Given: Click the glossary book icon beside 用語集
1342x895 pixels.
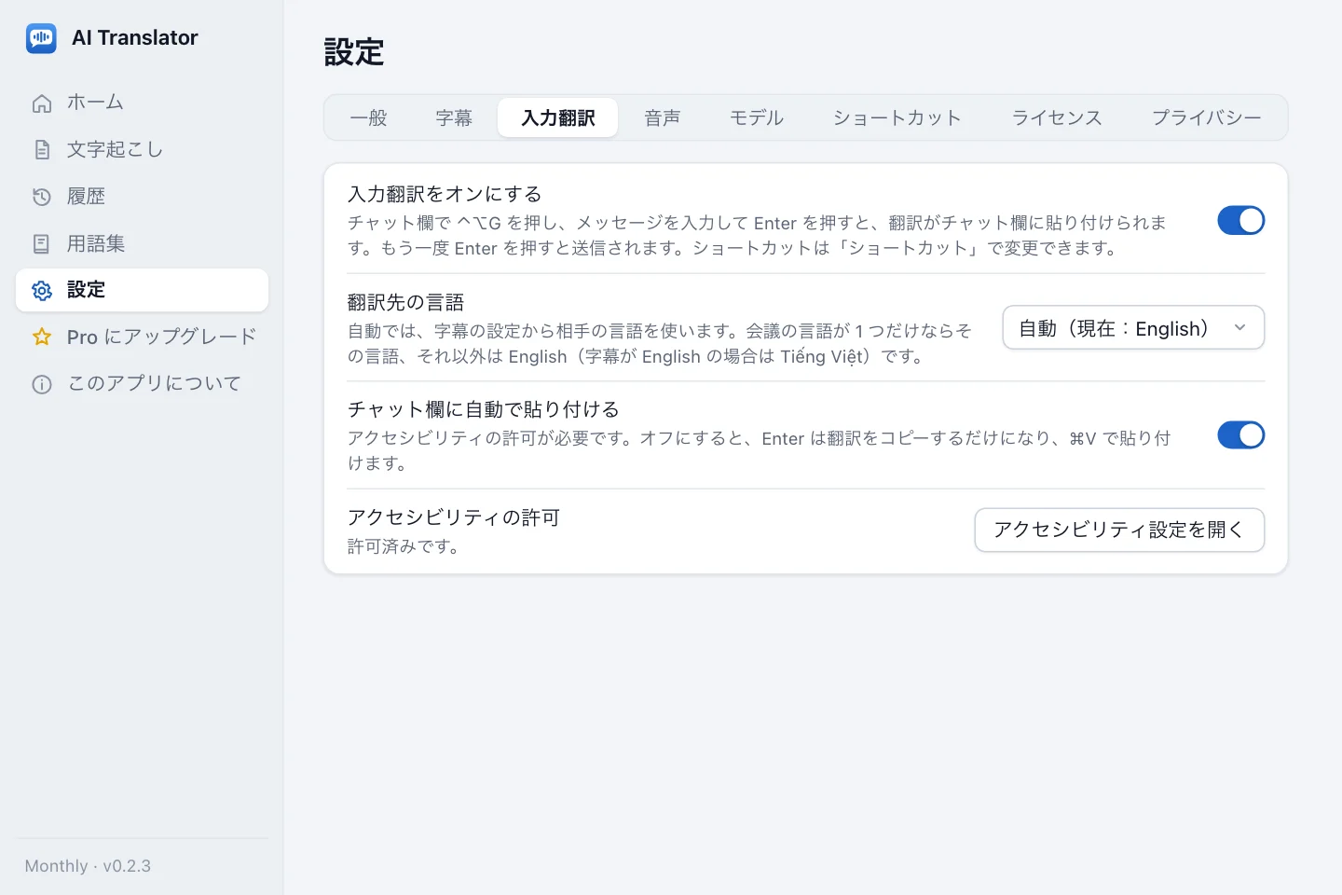Looking at the screenshot, I should coord(42,244).
